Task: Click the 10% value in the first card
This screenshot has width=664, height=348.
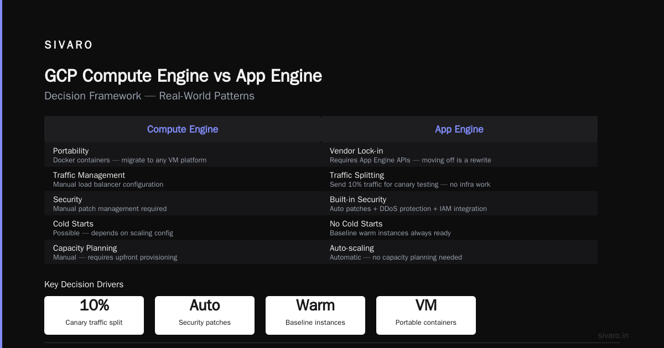Action: (x=94, y=305)
